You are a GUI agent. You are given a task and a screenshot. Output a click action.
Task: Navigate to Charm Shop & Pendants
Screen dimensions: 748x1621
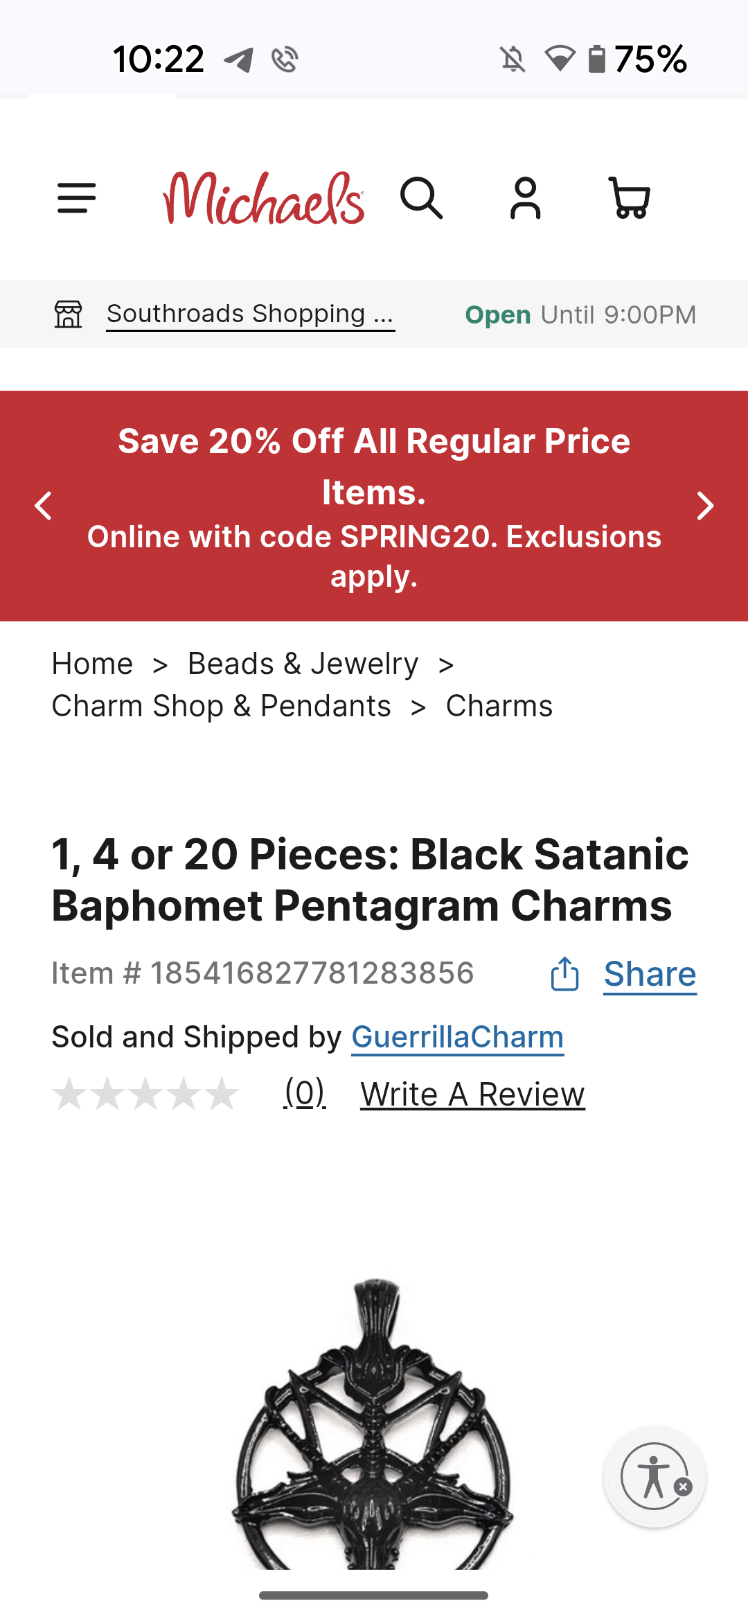[x=221, y=707]
